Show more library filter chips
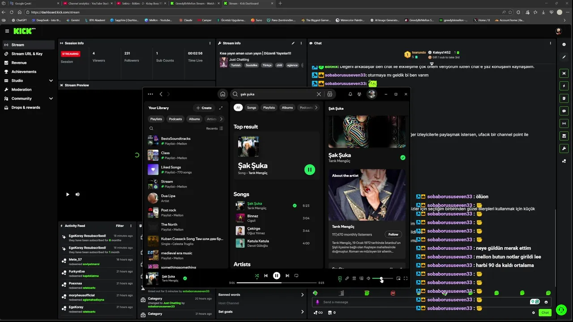This screenshot has width=573, height=322. (x=221, y=119)
